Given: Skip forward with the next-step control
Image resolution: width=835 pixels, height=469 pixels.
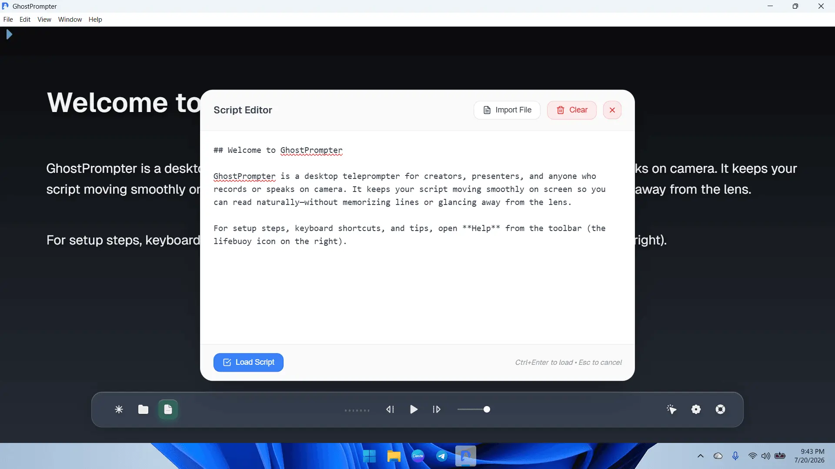Looking at the screenshot, I should tap(437, 410).
